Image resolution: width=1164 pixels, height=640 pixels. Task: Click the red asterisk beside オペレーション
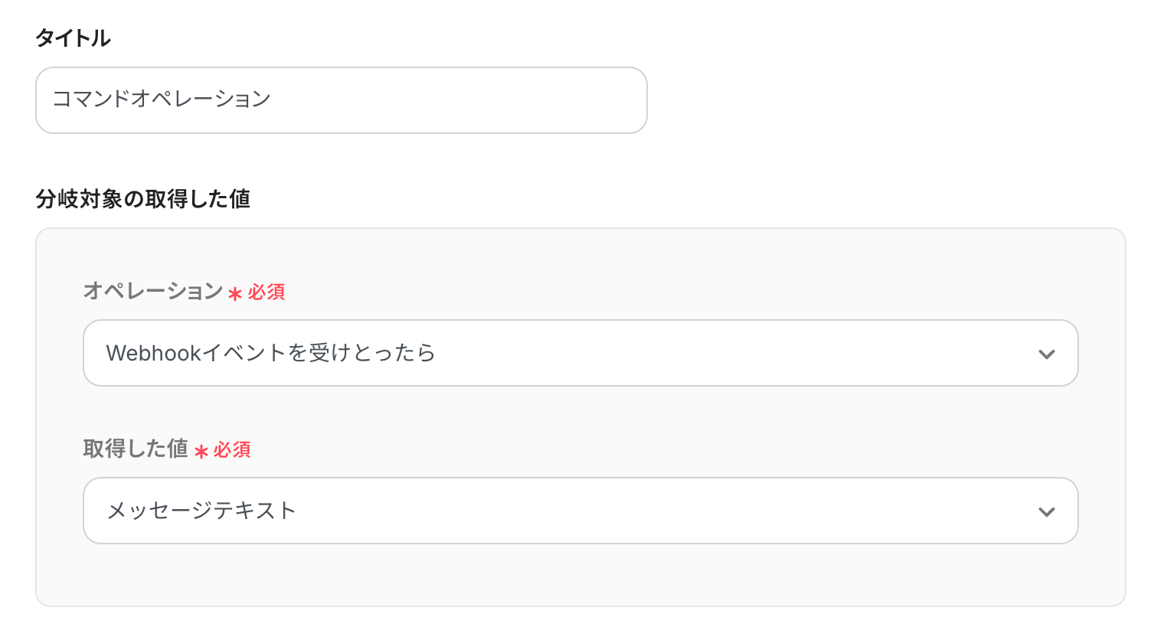pyautogui.click(x=235, y=294)
